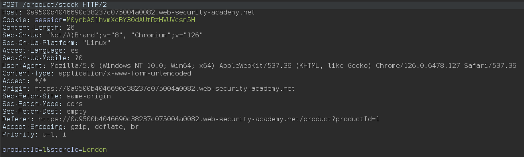This screenshot has height=157, width=524.
Task: Click the Priority u=1, i header
Action: click(34, 135)
